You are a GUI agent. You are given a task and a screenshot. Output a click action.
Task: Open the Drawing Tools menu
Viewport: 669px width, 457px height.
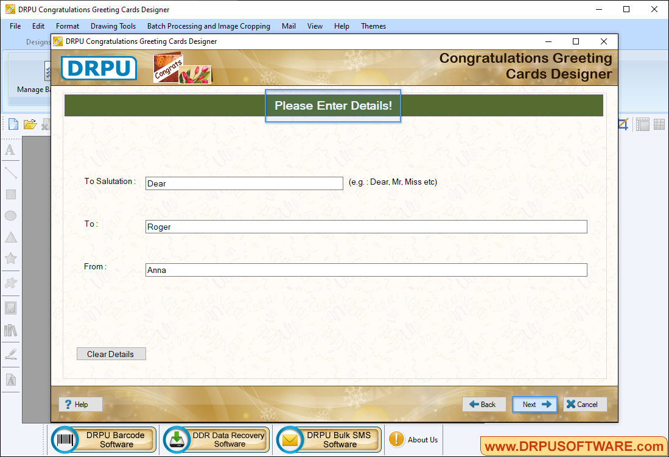click(x=113, y=26)
